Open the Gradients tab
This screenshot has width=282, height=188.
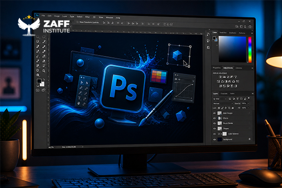[233, 33]
